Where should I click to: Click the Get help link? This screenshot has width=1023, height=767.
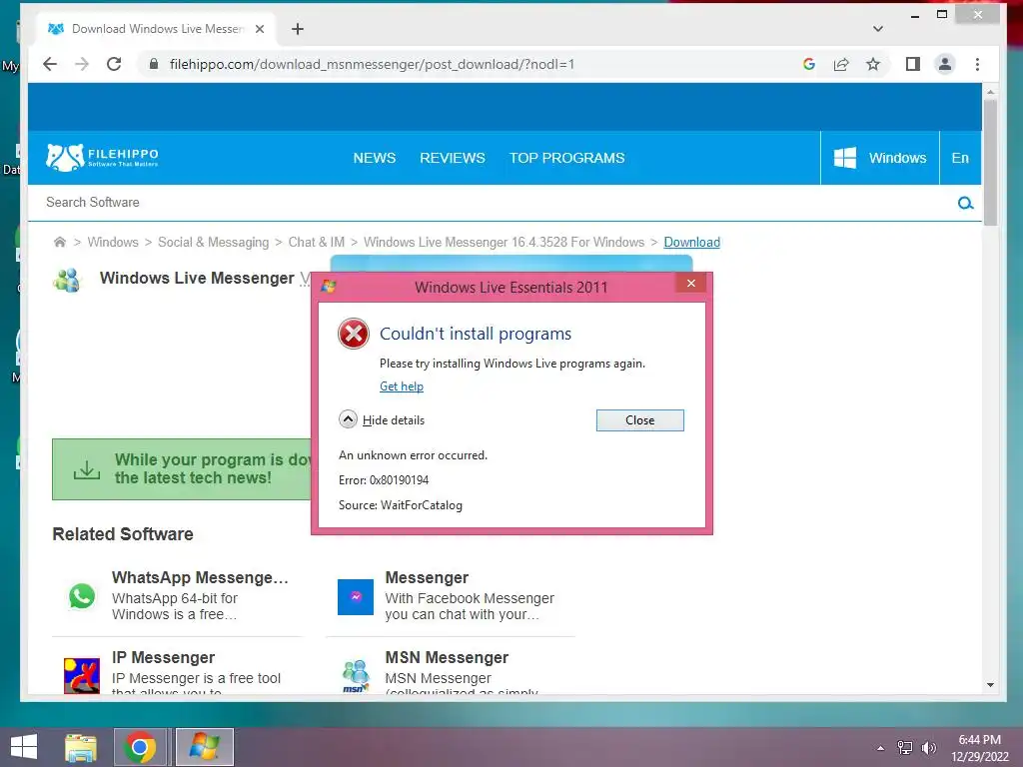(402, 386)
